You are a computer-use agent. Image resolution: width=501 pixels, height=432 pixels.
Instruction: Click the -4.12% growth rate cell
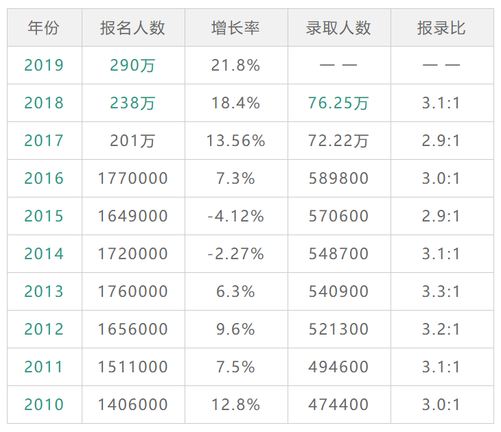236,216
